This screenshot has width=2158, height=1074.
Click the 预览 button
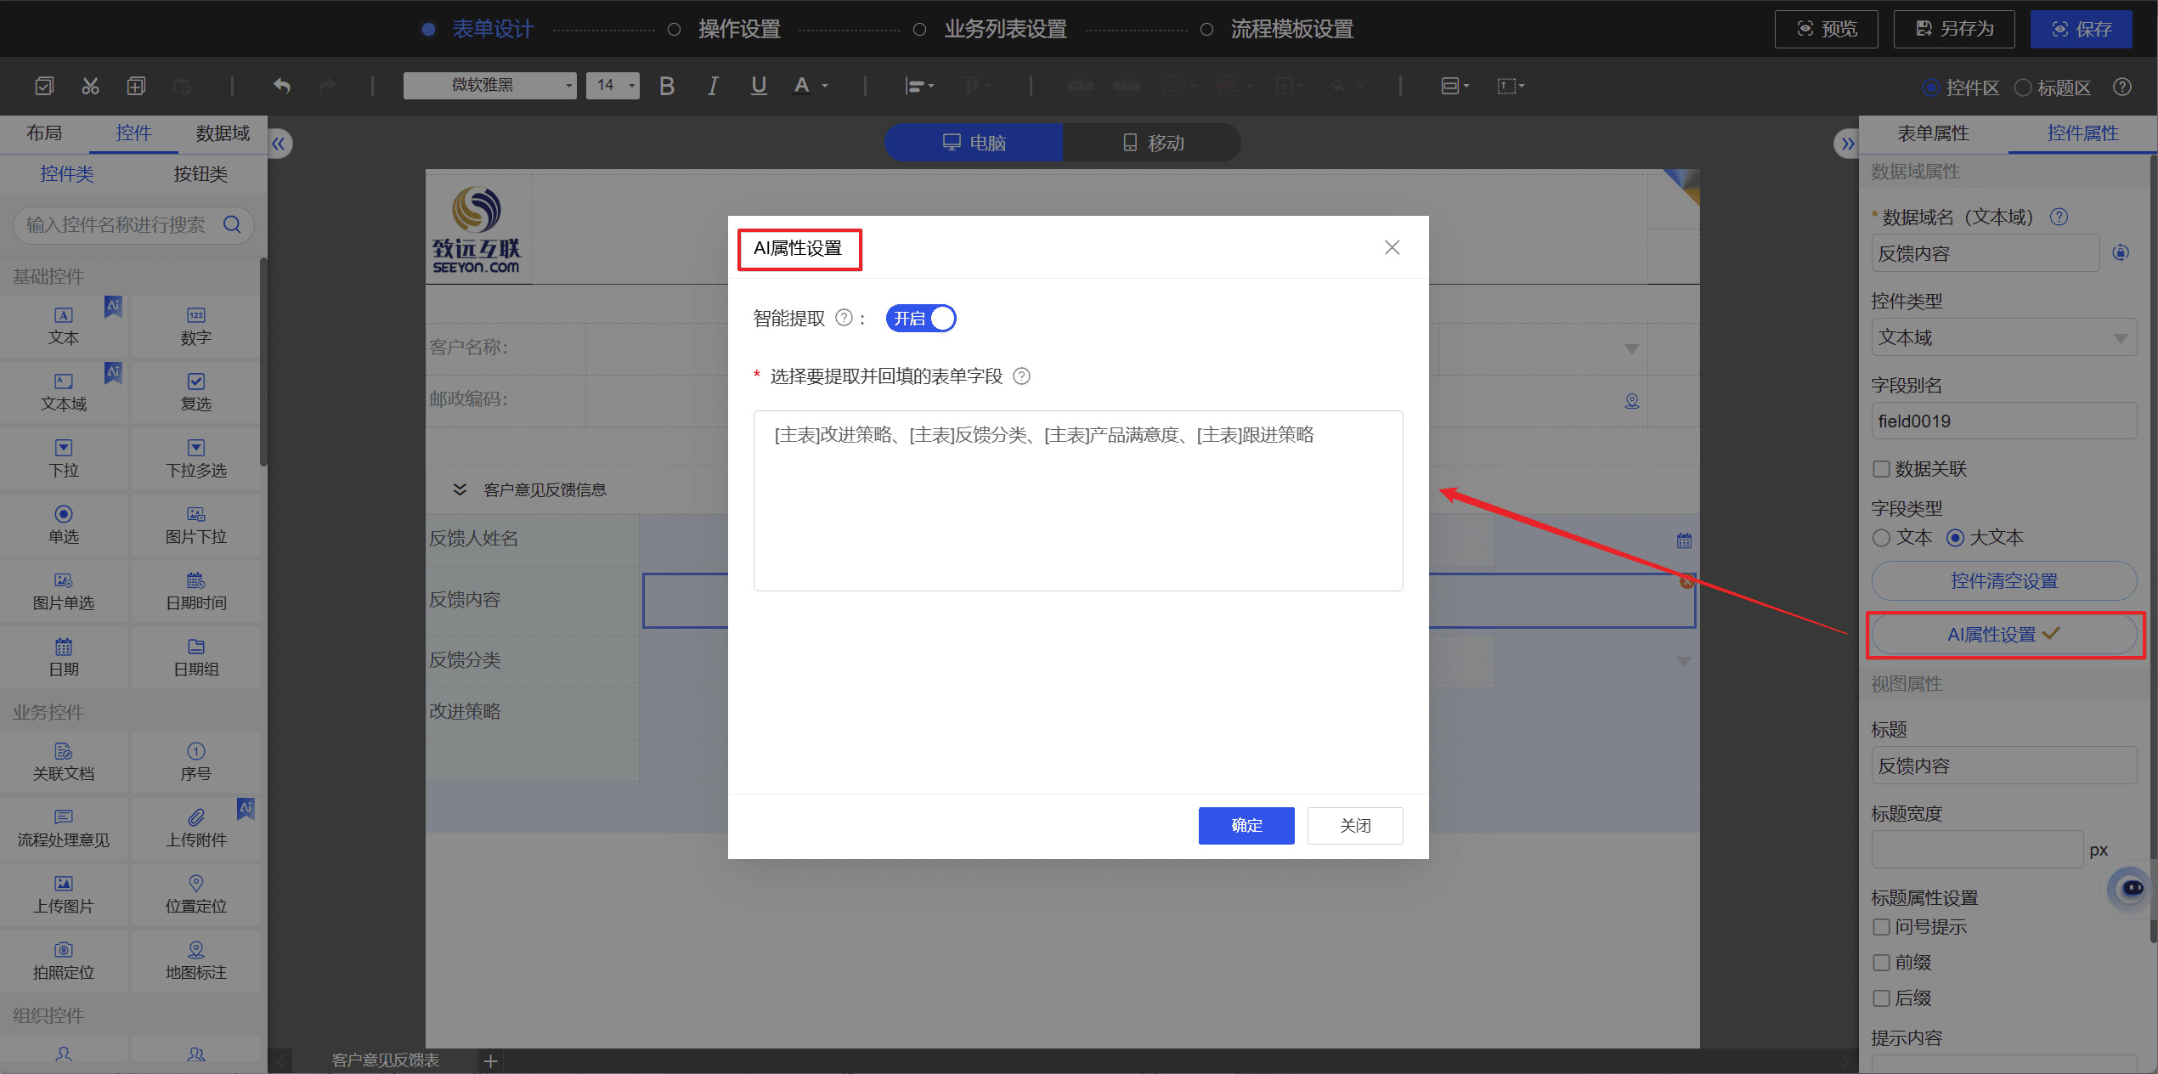click(1826, 30)
